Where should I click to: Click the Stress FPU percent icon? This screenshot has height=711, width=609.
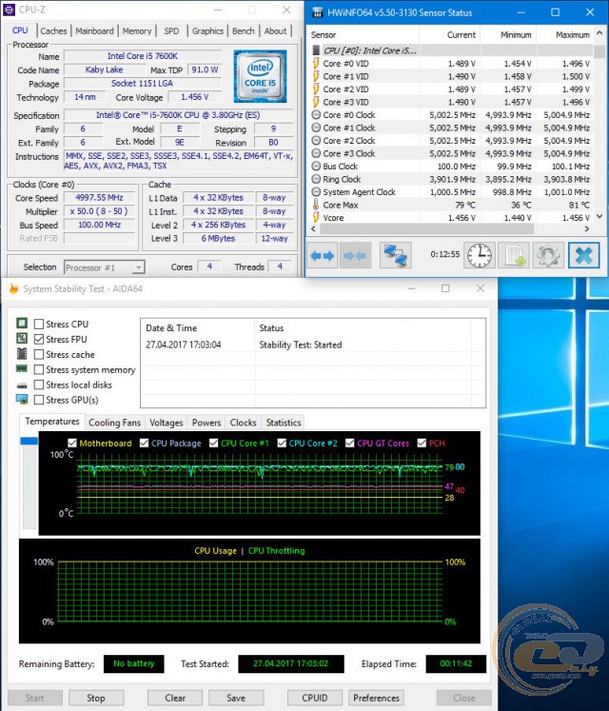click(x=22, y=338)
